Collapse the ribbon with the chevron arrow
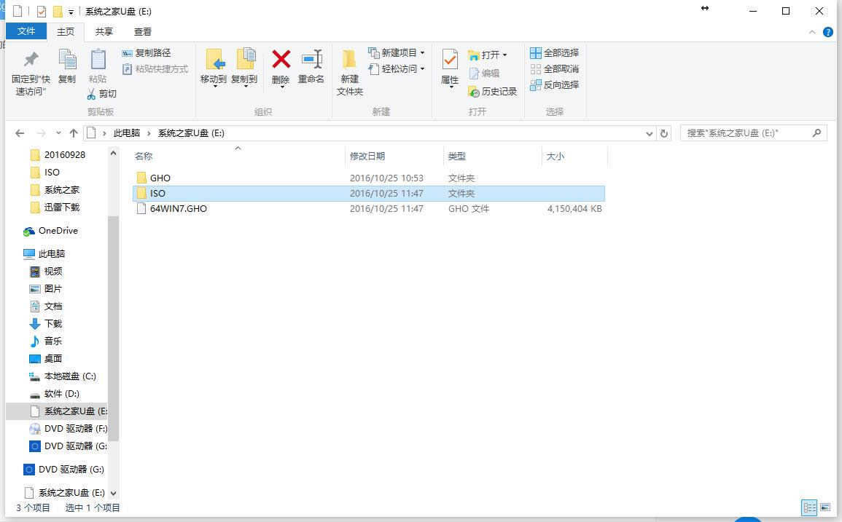842x522 pixels. click(x=811, y=31)
